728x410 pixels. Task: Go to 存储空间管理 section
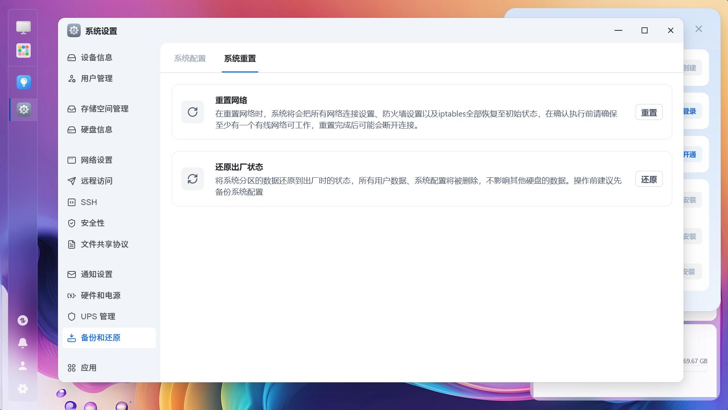(104, 109)
